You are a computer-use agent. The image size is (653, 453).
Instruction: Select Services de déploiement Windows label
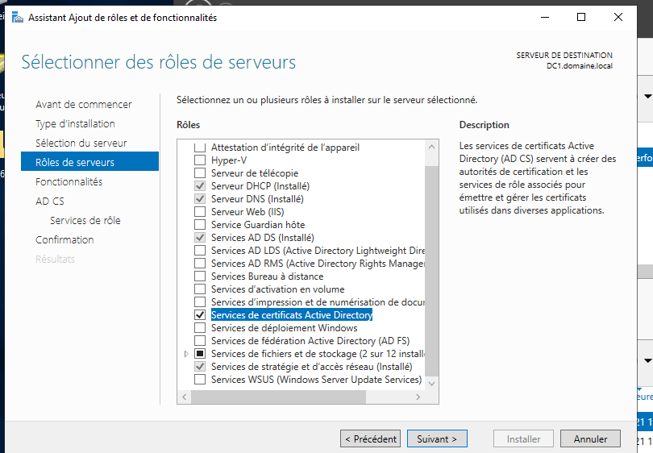[x=284, y=328]
